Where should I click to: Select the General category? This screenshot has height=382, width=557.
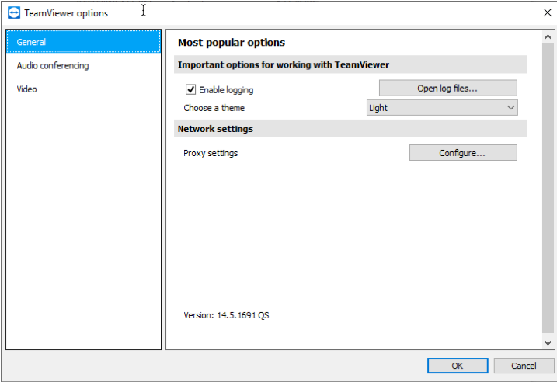pos(83,41)
